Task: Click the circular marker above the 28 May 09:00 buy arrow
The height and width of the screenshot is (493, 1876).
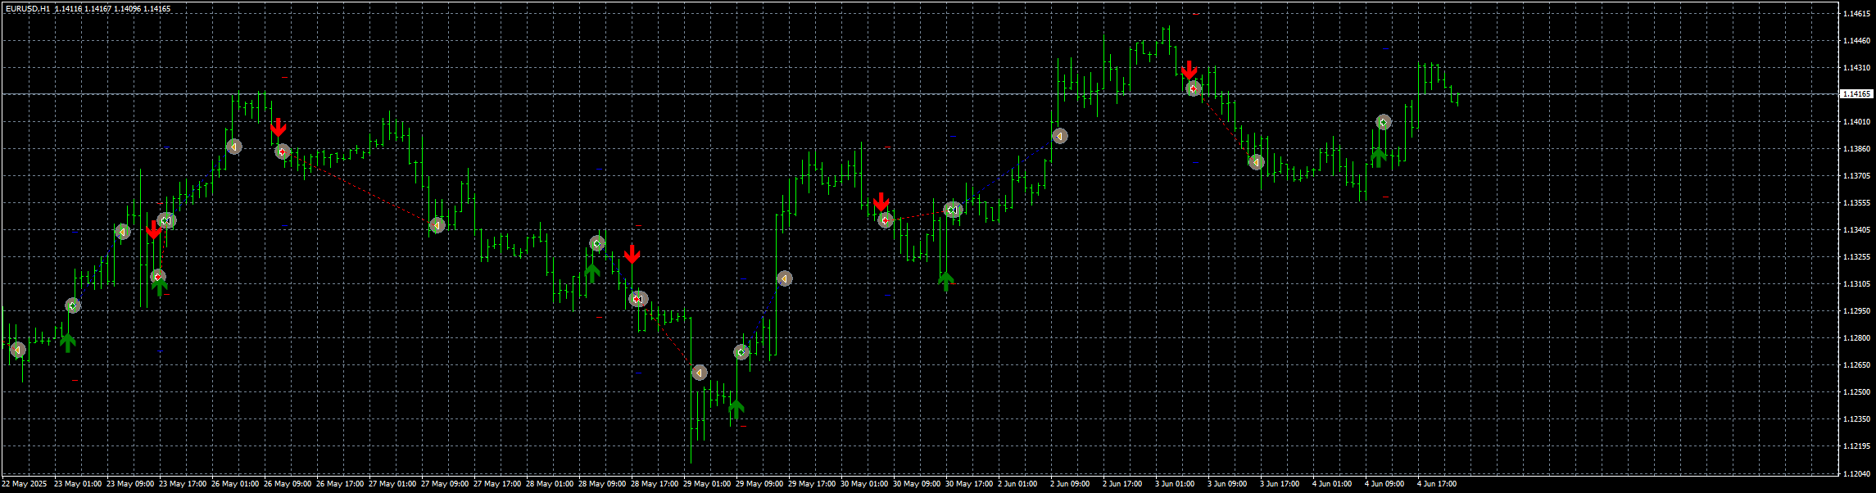Action: (x=597, y=243)
